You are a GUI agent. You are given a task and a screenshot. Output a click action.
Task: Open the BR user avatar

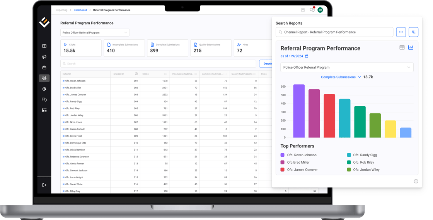[320, 10]
